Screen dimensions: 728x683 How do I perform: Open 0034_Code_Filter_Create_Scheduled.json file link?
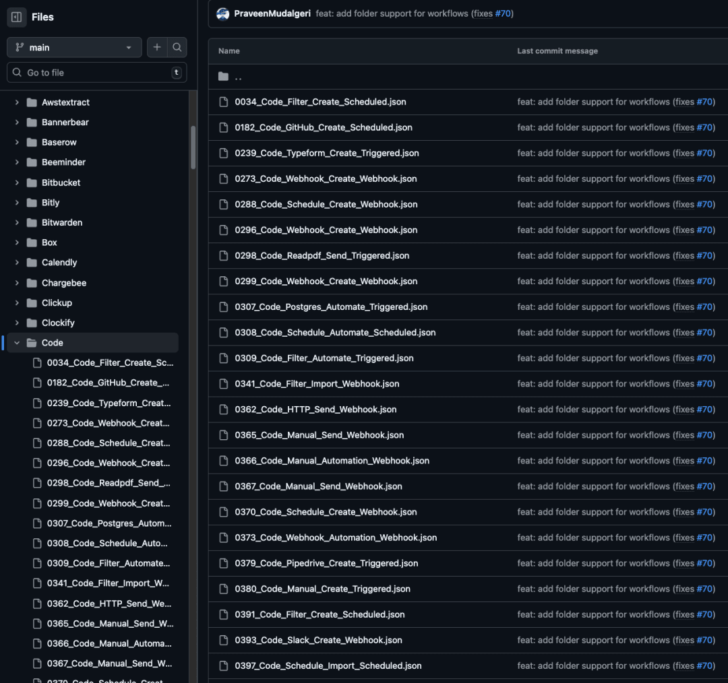[x=320, y=102]
